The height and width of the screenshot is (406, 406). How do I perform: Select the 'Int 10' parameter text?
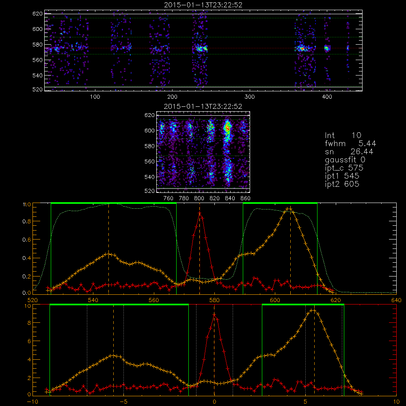coord(343,135)
